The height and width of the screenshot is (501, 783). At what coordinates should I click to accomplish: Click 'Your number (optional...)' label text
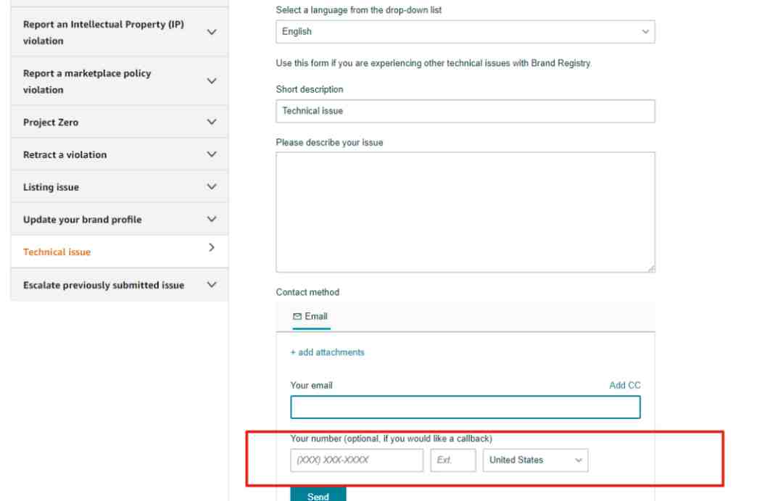[391, 439]
